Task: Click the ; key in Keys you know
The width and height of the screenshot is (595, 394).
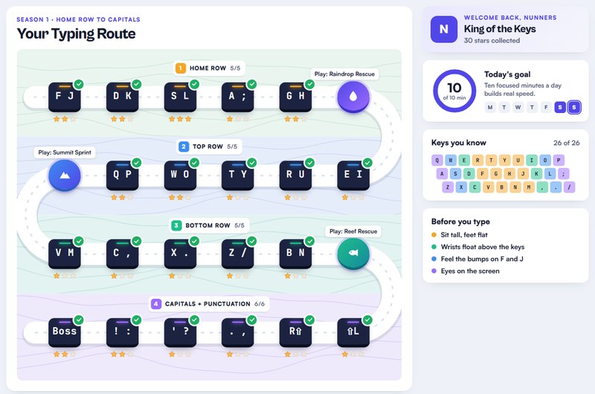Action: pos(564,174)
